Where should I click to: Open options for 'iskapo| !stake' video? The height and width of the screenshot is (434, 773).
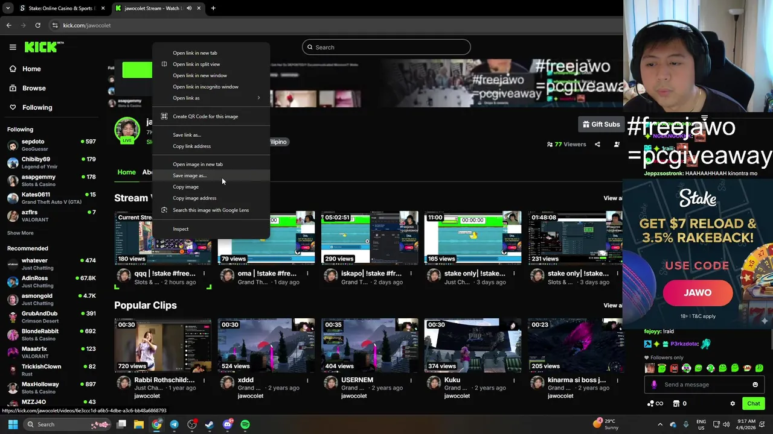[x=411, y=274]
